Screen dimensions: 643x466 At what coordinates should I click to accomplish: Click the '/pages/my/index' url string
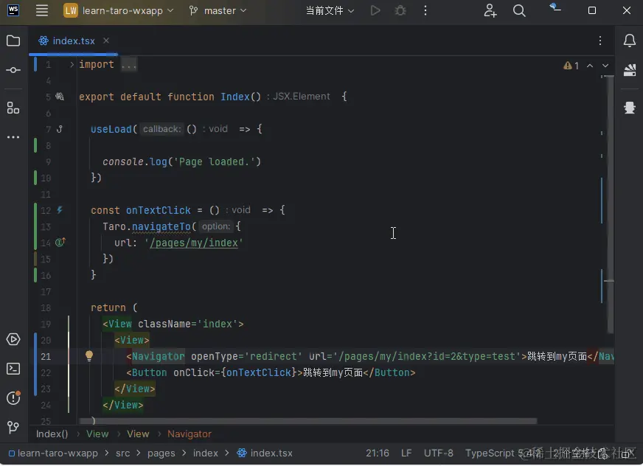click(193, 243)
